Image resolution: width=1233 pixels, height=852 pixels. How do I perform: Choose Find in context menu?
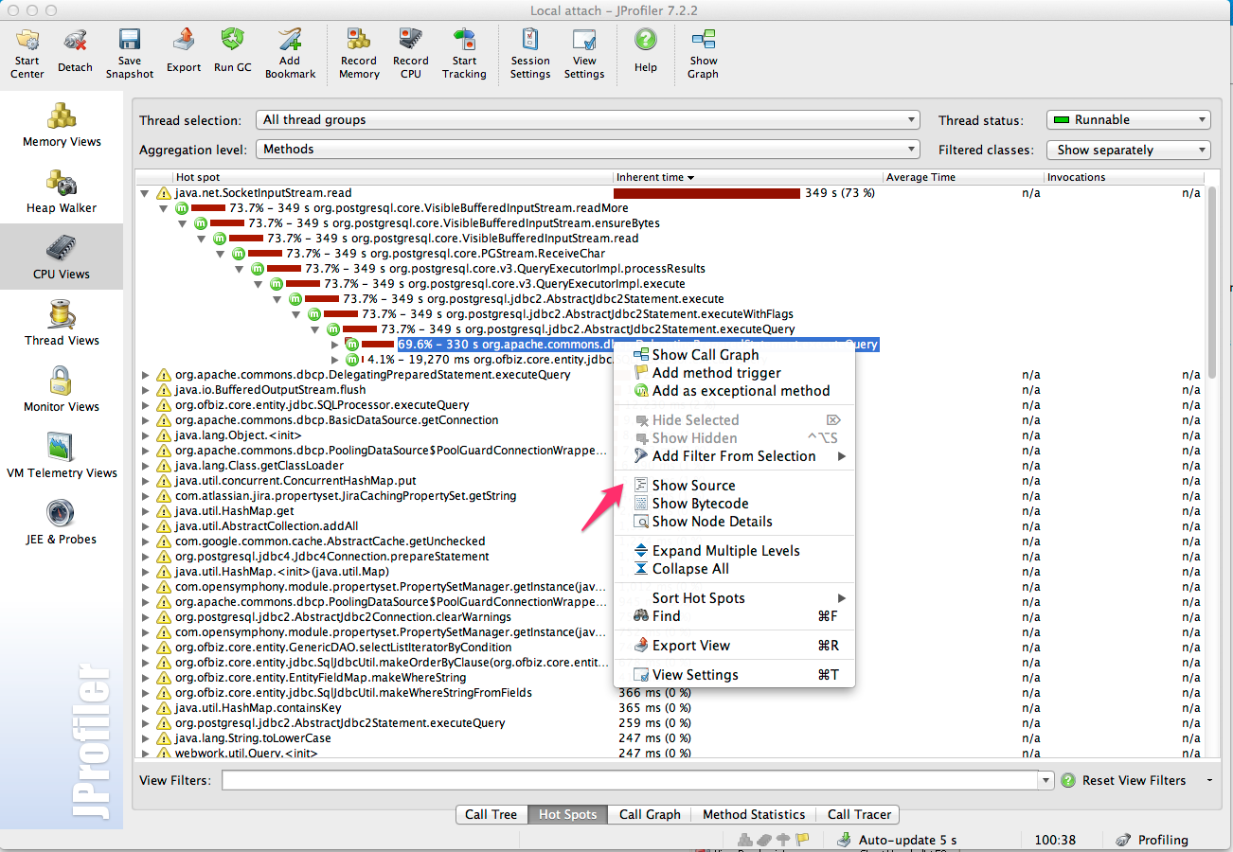click(x=734, y=616)
